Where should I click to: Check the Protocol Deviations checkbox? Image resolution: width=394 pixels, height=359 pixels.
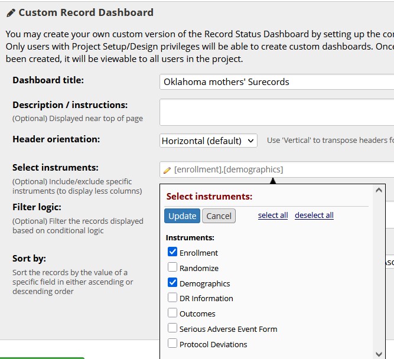[x=172, y=344]
